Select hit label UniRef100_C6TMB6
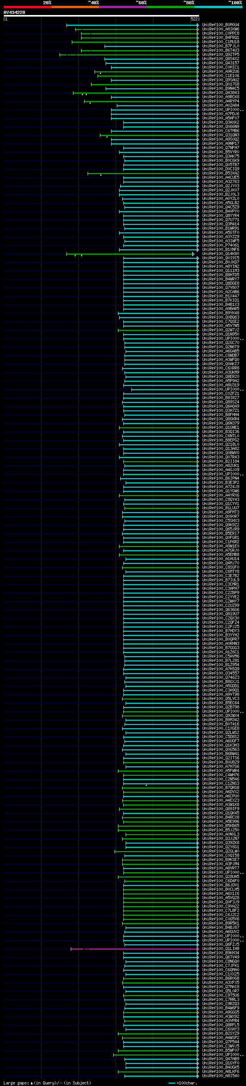This screenshot has width=246, height=1086. (221, 131)
